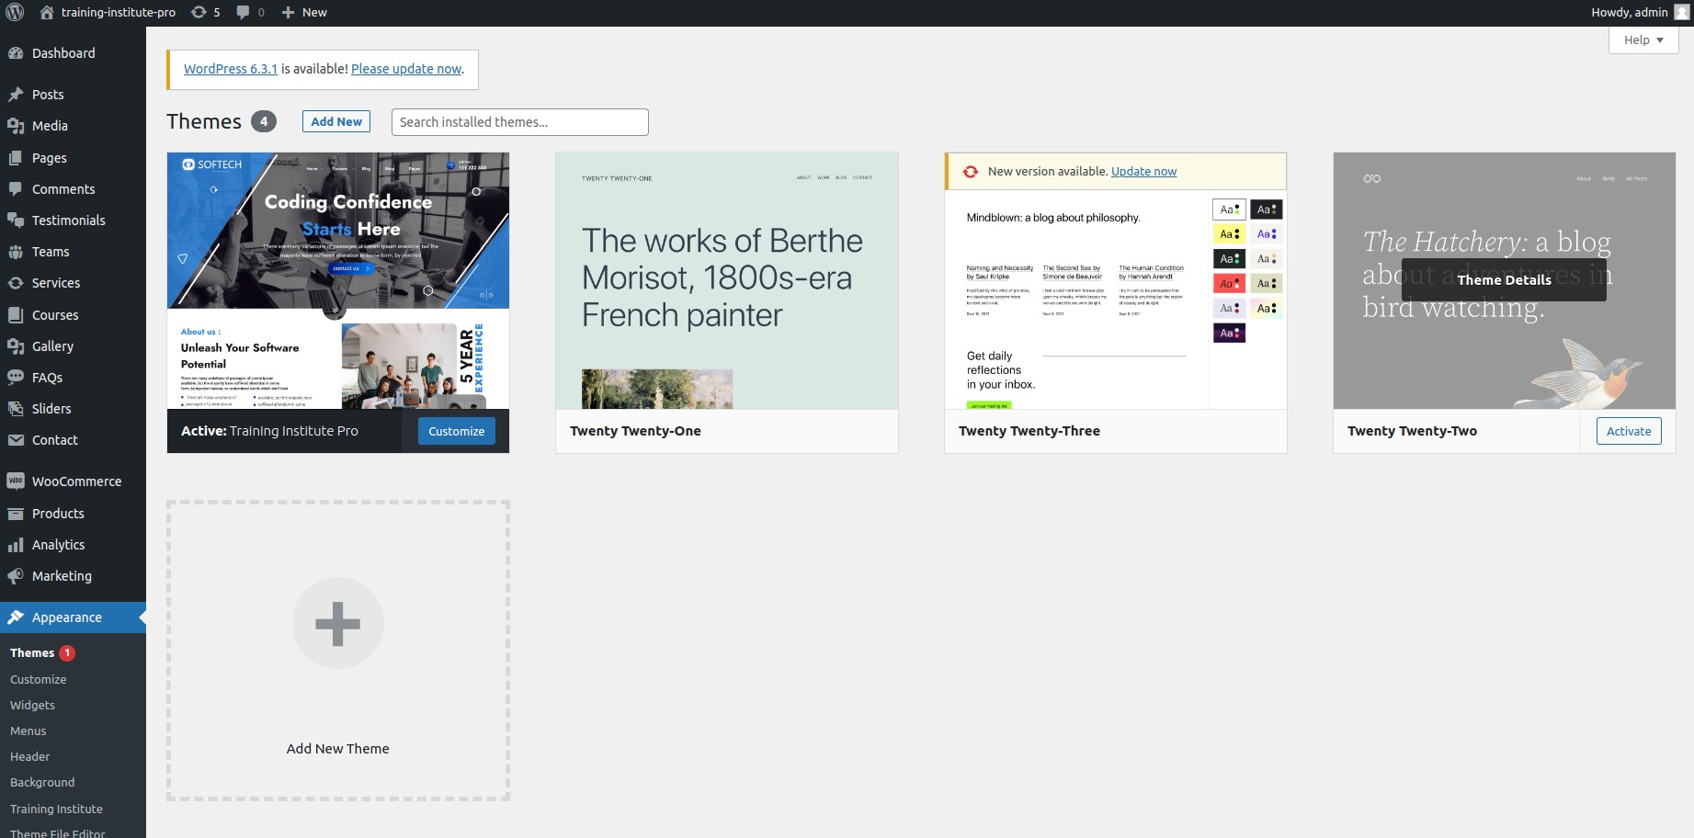Click Customize button on active theme
The width and height of the screenshot is (1694, 838).
pos(457,431)
